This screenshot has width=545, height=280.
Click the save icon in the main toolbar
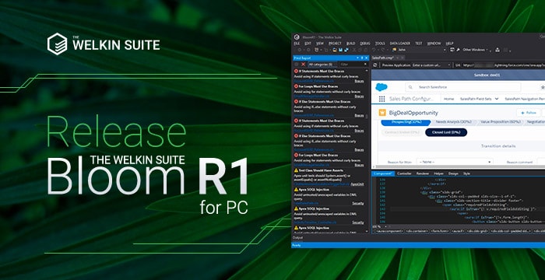tap(340, 50)
